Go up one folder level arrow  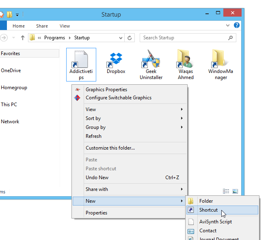pyautogui.click(x=22, y=38)
